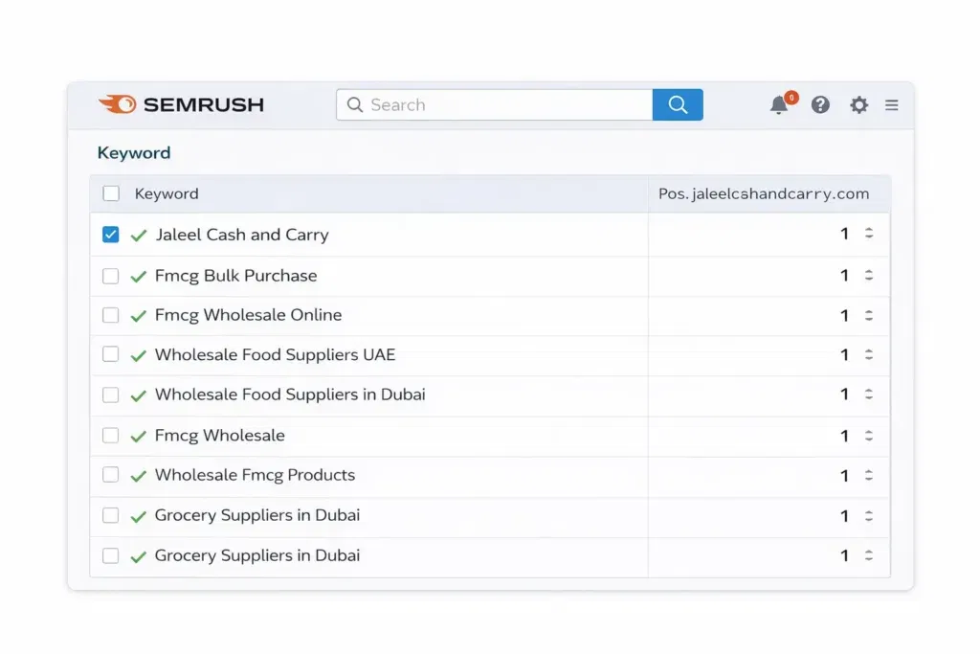Click the SEMRUSH logo
Viewport: 980px width, 654px height.
point(182,104)
